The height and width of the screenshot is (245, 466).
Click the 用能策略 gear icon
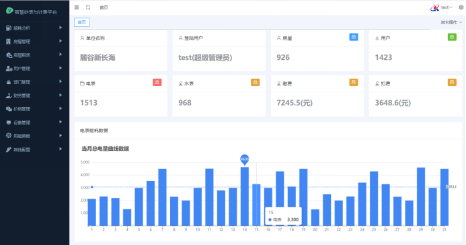pyautogui.click(x=9, y=136)
